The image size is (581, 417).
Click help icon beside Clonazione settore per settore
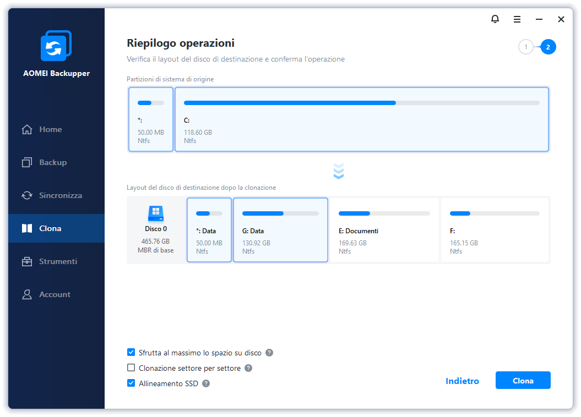(248, 368)
